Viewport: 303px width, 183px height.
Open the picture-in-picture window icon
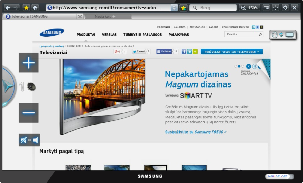(x=266, y=8)
